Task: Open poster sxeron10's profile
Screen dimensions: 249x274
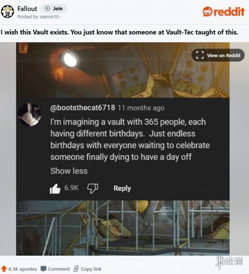Action: point(49,17)
